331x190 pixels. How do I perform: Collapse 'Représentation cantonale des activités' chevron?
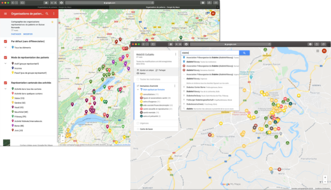(x=6, y=89)
